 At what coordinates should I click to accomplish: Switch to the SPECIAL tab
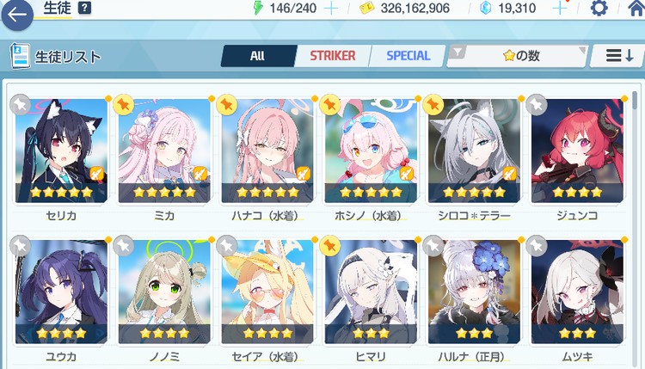pos(408,56)
